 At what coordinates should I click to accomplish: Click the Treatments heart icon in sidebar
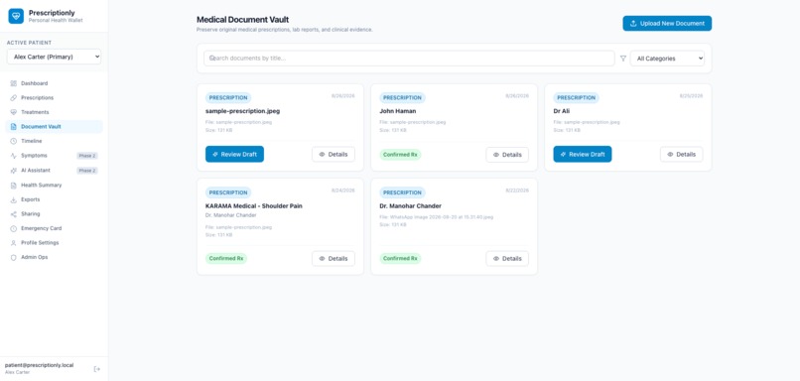(13, 112)
